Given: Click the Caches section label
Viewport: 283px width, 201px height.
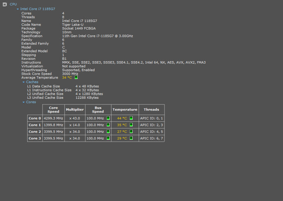Looking at the screenshot, I should pyautogui.click(x=32, y=82).
